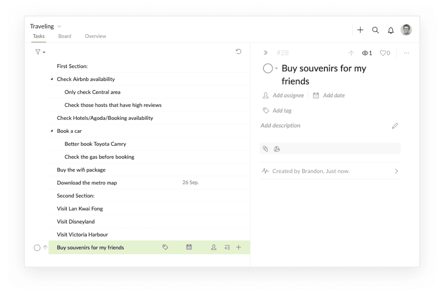This screenshot has height=295, width=444.
Task: Select Better book Toyota Camry subtask
Action: pos(149,144)
